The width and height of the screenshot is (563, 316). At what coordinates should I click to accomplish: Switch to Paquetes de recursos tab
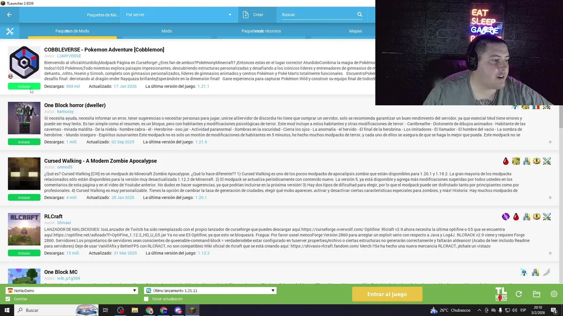point(261,31)
